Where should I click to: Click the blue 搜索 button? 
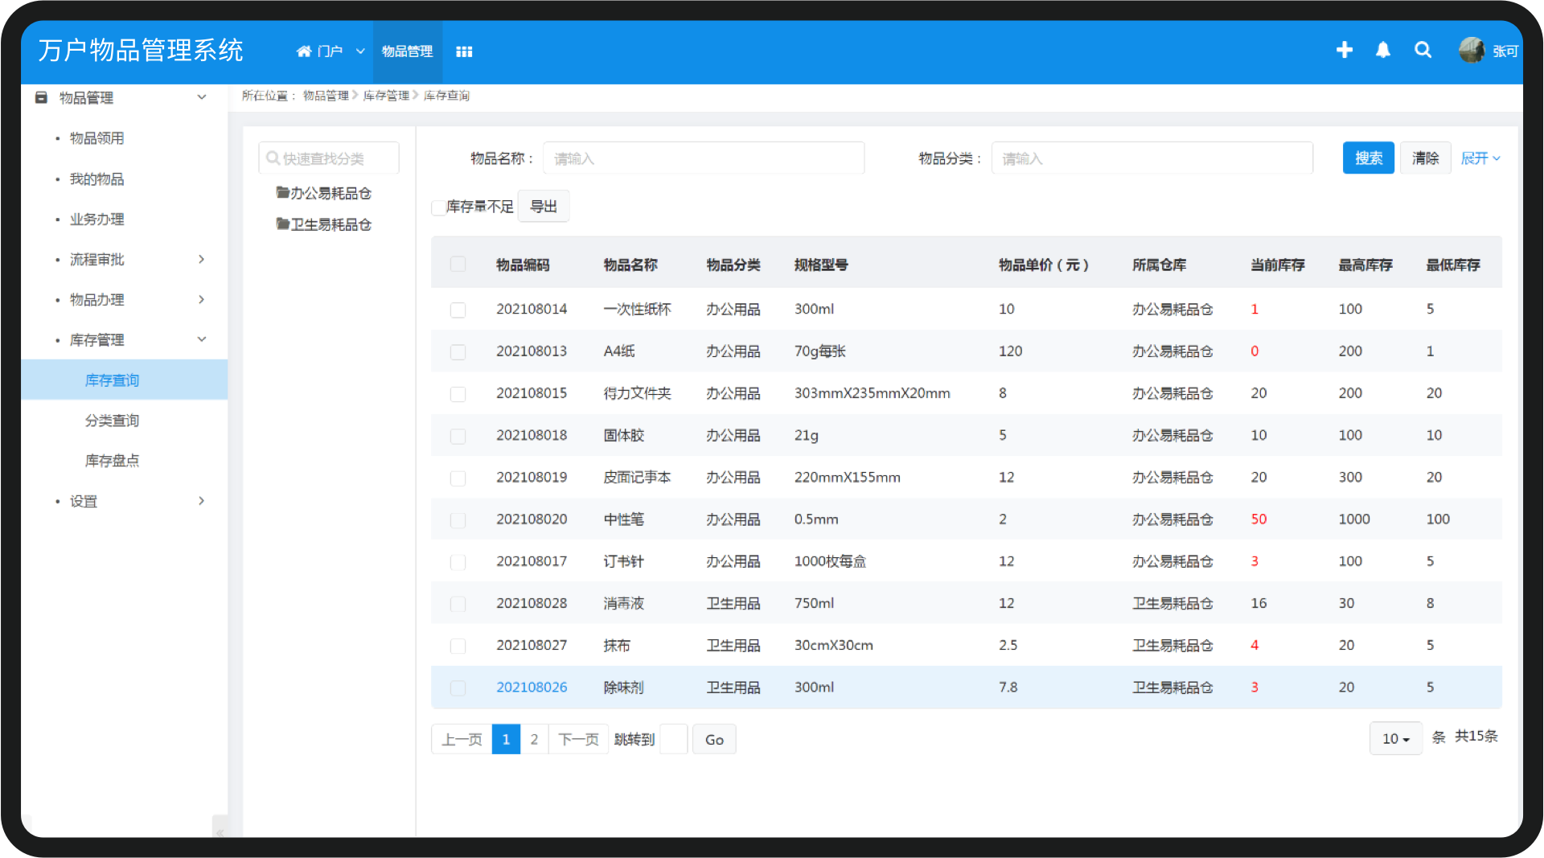(1368, 158)
